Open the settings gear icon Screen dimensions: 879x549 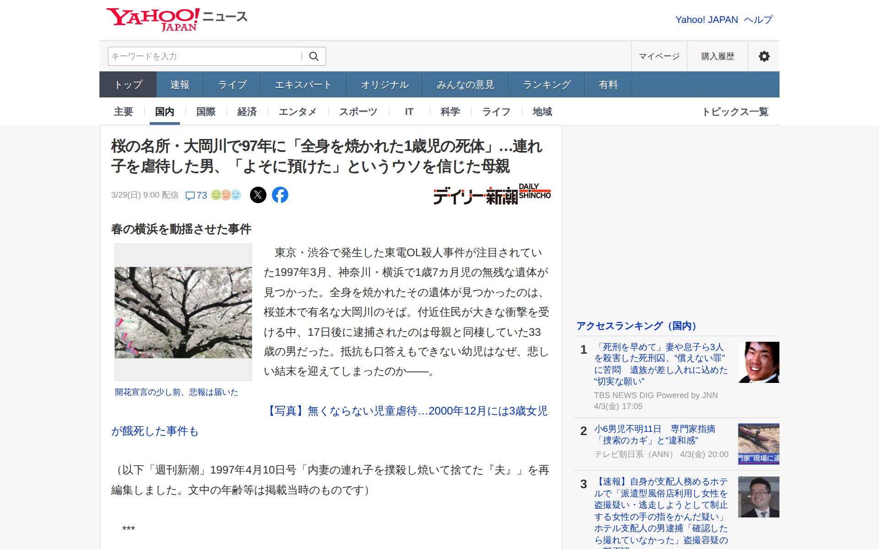point(764,56)
